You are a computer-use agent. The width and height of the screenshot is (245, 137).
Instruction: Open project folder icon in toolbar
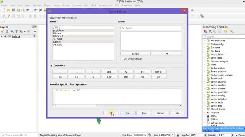tap(9, 10)
